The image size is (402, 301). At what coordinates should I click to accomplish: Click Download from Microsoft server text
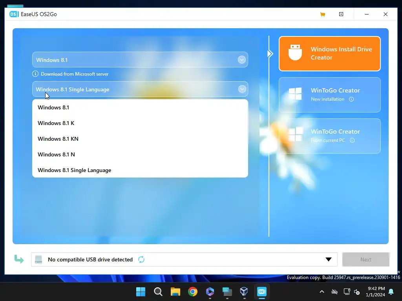75,74
